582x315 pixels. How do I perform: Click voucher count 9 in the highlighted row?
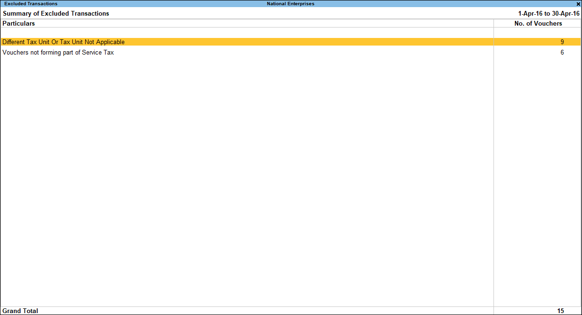(562, 42)
